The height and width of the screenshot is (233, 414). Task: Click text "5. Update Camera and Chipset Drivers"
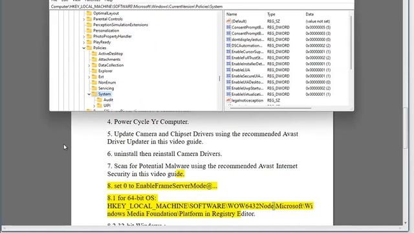click(160, 134)
